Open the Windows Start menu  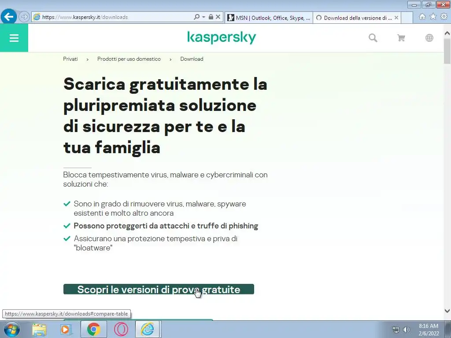coord(12,329)
